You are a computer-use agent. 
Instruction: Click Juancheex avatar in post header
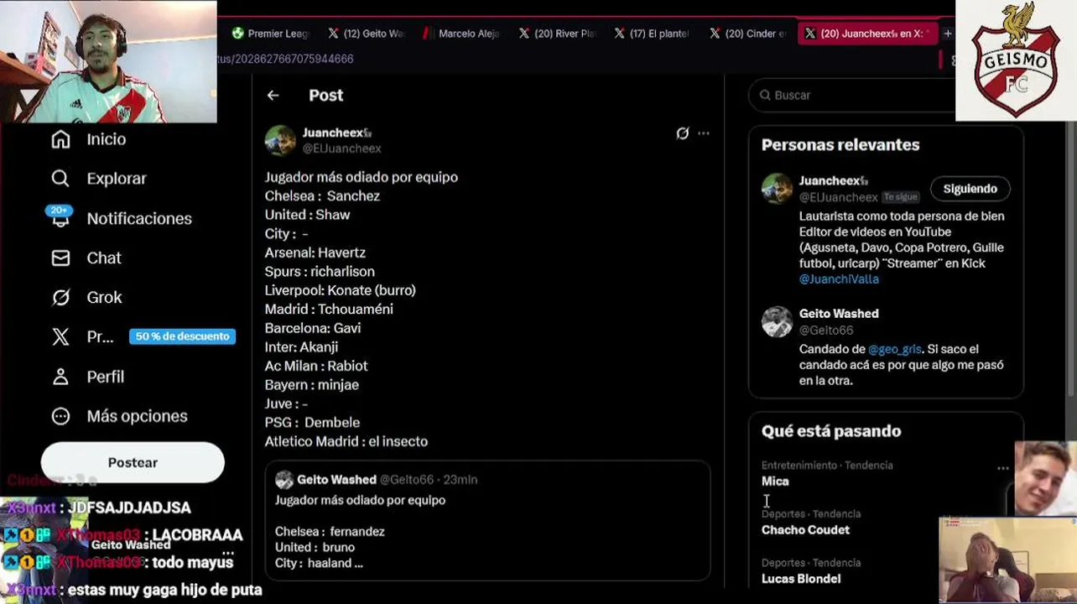click(281, 140)
